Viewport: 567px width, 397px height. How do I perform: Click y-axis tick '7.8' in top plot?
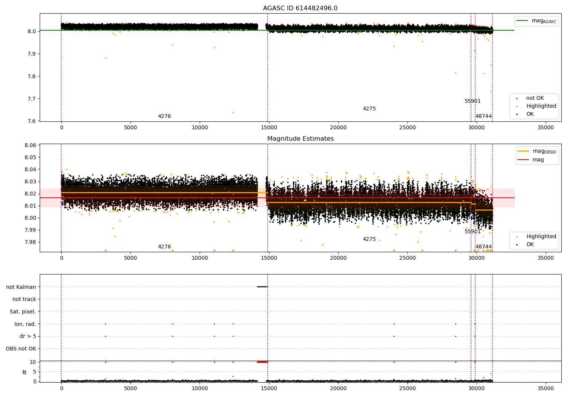point(32,76)
